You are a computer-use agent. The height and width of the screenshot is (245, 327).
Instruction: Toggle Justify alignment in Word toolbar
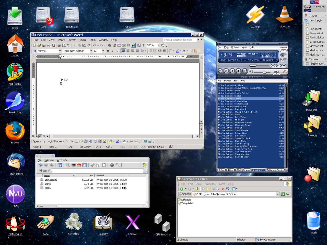click(137, 51)
